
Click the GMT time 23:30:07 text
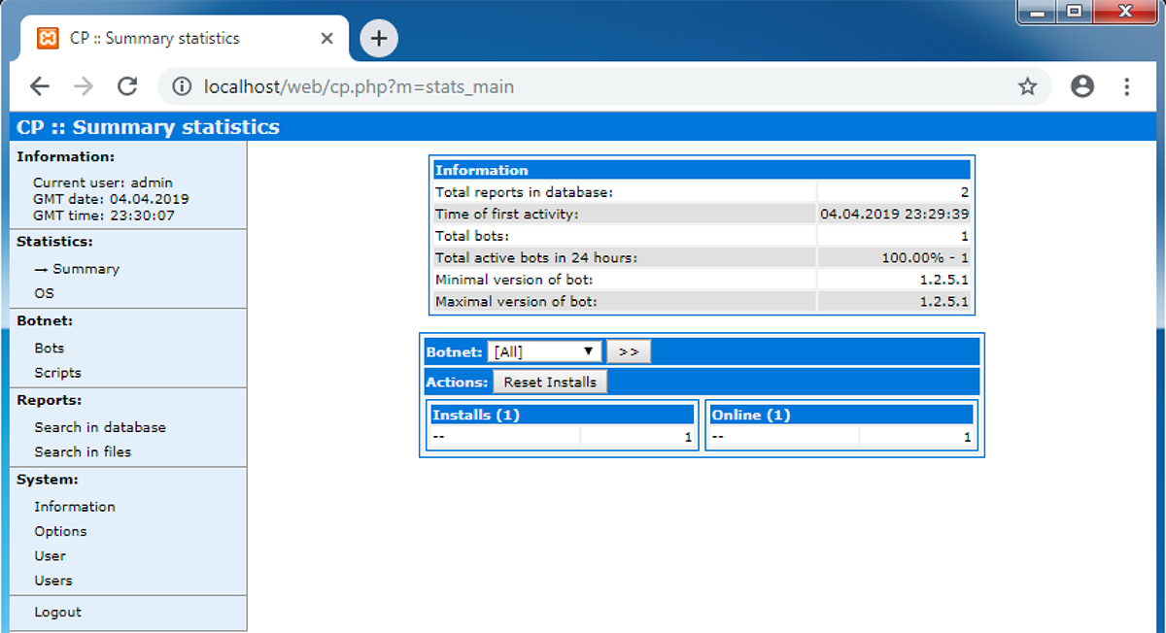(103, 216)
